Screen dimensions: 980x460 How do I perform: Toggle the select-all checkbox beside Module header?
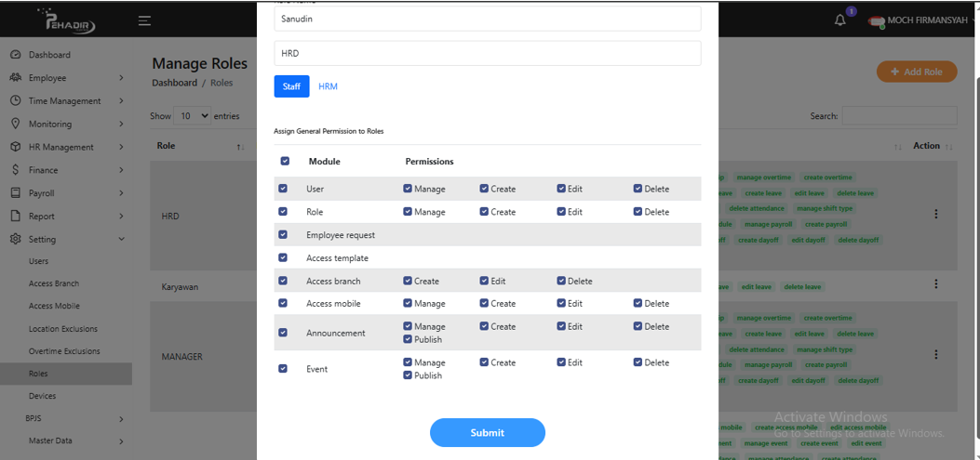pos(285,161)
